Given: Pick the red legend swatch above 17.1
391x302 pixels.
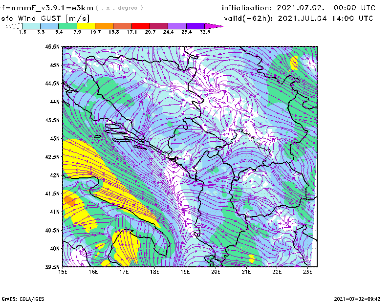Looking at the screenshot, I should [x=141, y=26].
